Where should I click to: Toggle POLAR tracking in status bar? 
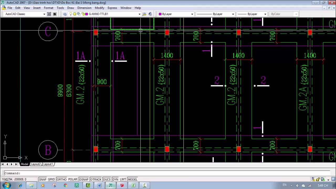pyautogui.click(x=73, y=180)
